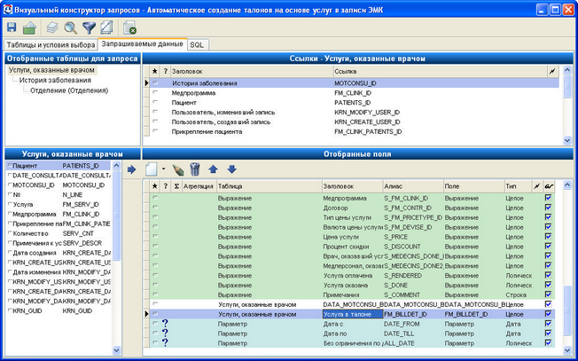This screenshot has width=578, height=361.
Task: Click the save floppy disk icon
Action: 12,27
